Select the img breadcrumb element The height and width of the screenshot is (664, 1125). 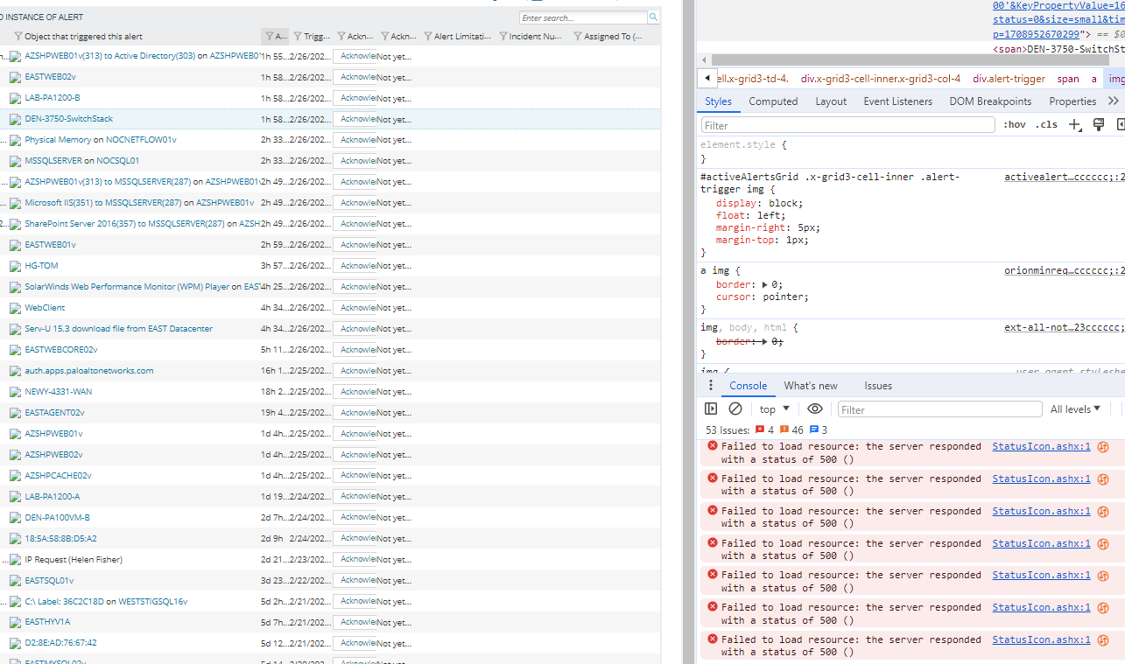1116,79
